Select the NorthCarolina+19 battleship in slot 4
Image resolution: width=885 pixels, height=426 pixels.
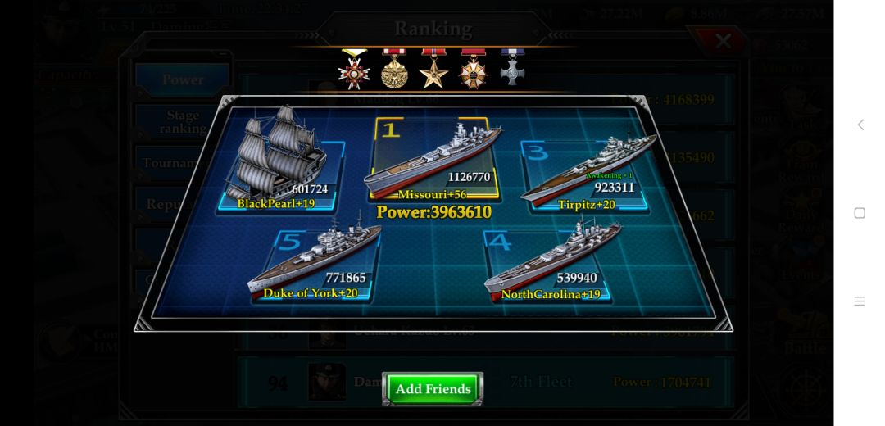point(553,261)
